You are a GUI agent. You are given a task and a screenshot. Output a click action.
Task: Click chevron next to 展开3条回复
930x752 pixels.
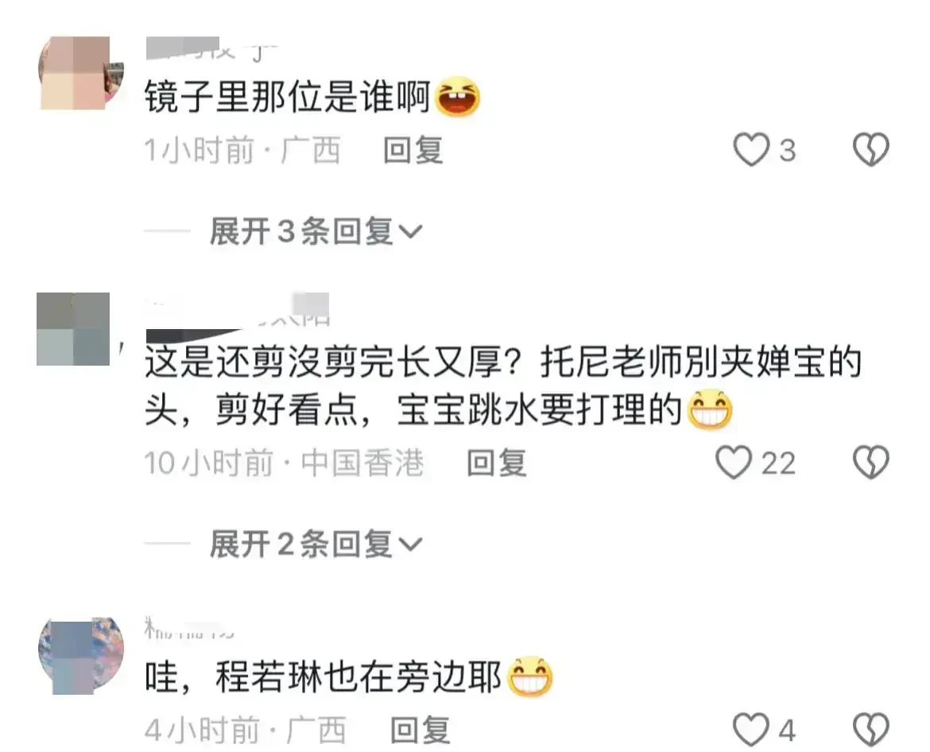(x=410, y=232)
